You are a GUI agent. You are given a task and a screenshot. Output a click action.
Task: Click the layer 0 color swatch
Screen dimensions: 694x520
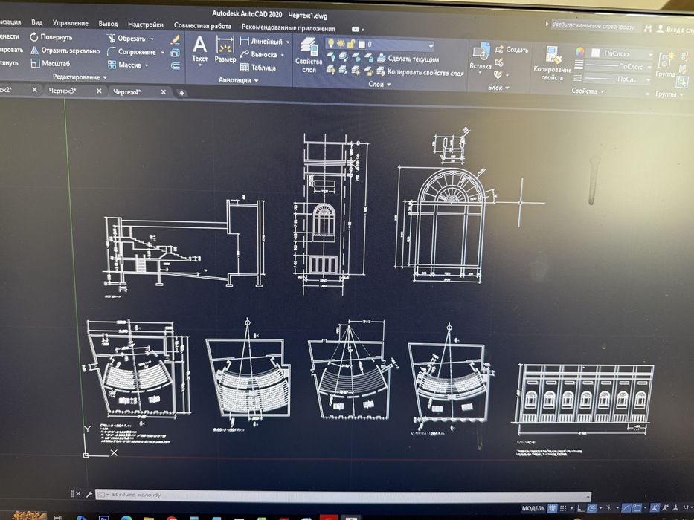(x=362, y=45)
